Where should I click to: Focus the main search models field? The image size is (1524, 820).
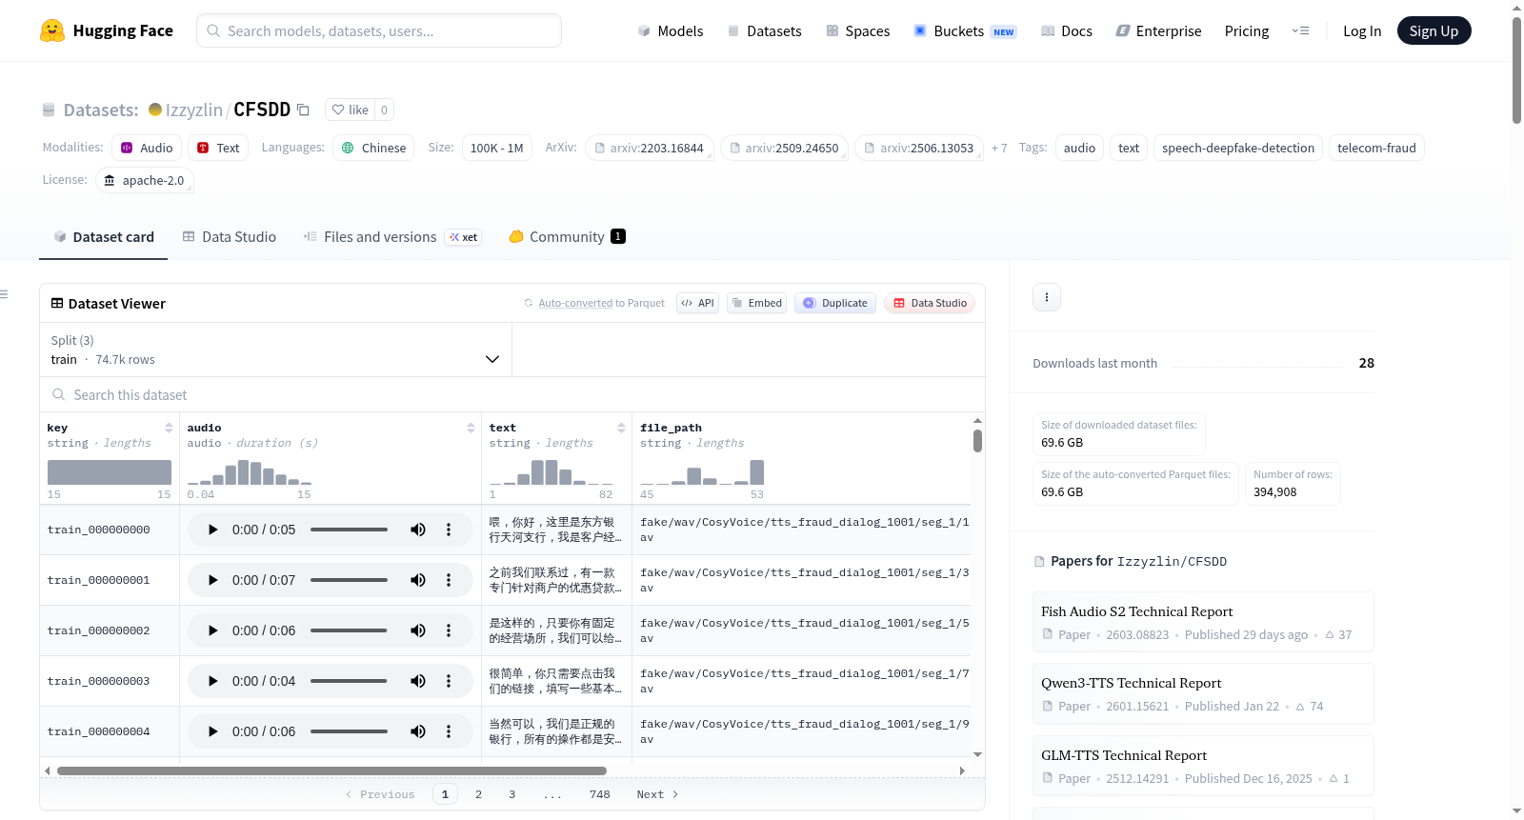tap(379, 30)
